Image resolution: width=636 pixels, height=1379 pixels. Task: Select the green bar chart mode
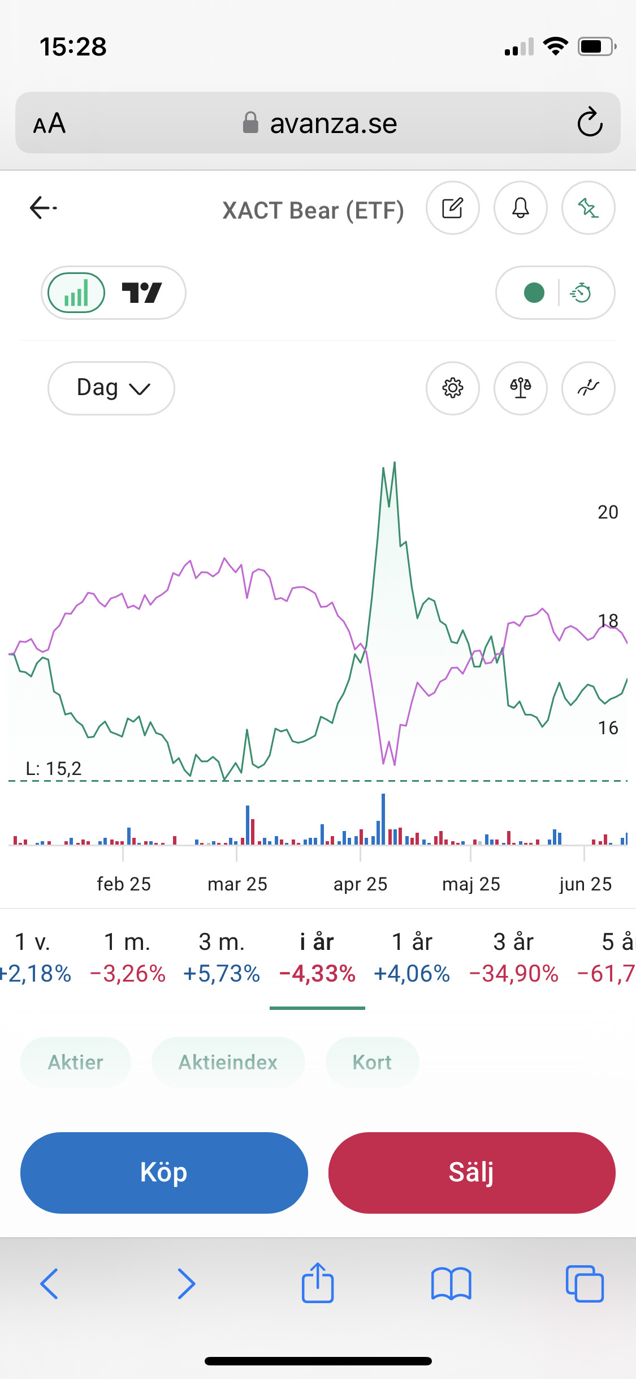76,293
